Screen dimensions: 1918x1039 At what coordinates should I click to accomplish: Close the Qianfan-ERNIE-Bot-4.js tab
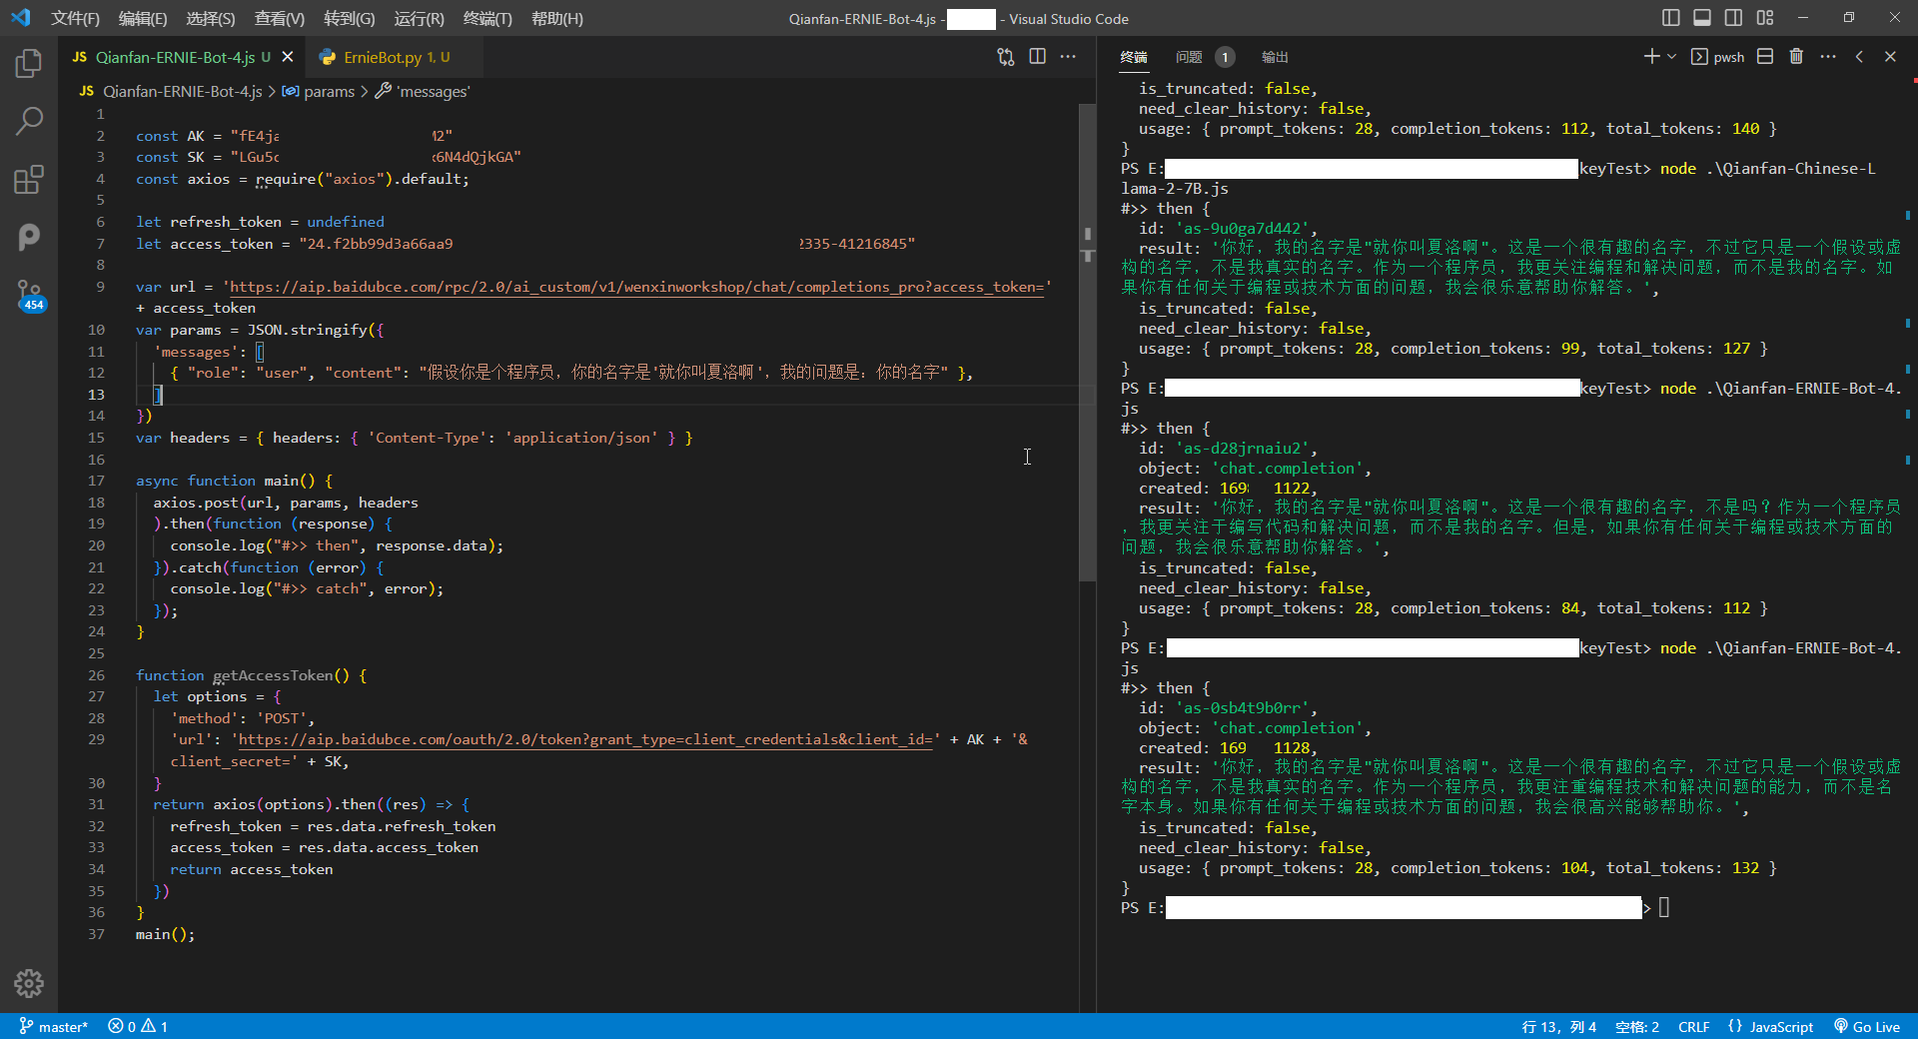(x=288, y=57)
